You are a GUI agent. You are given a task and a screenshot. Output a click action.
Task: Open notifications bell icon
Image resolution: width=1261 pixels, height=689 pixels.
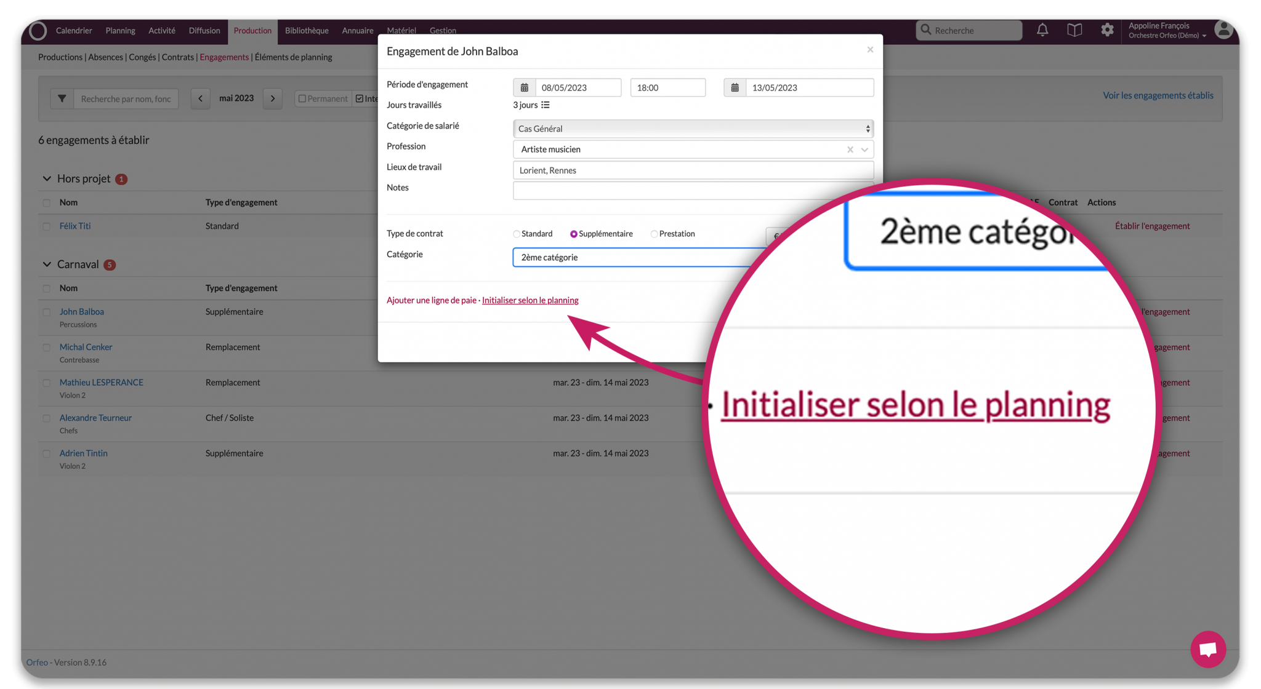[1042, 30]
